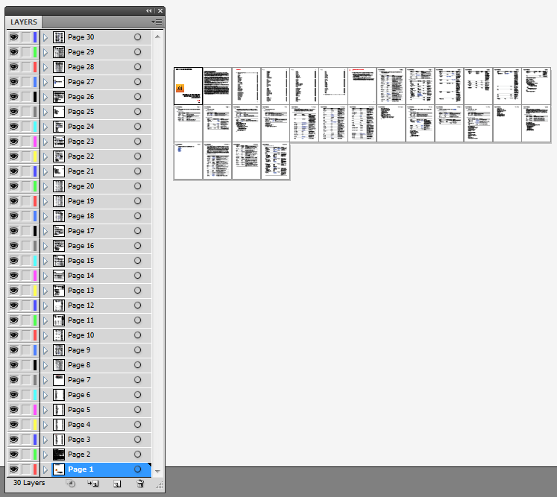Click target circle for Page 8 layer
Image resolution: width=557 pixels, height=497 pixels.
[137, 365]
